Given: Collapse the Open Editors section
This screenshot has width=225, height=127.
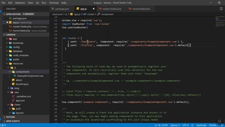Looking at the screenshot, I should [4, 14].
